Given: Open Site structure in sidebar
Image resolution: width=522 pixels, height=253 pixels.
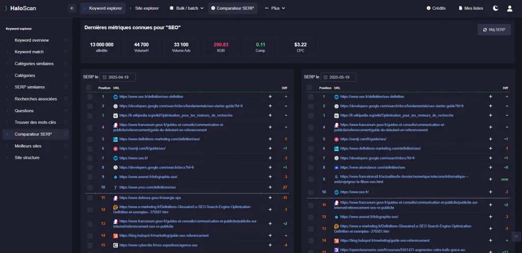Looking at the screenshot, I should pos(27,158).
